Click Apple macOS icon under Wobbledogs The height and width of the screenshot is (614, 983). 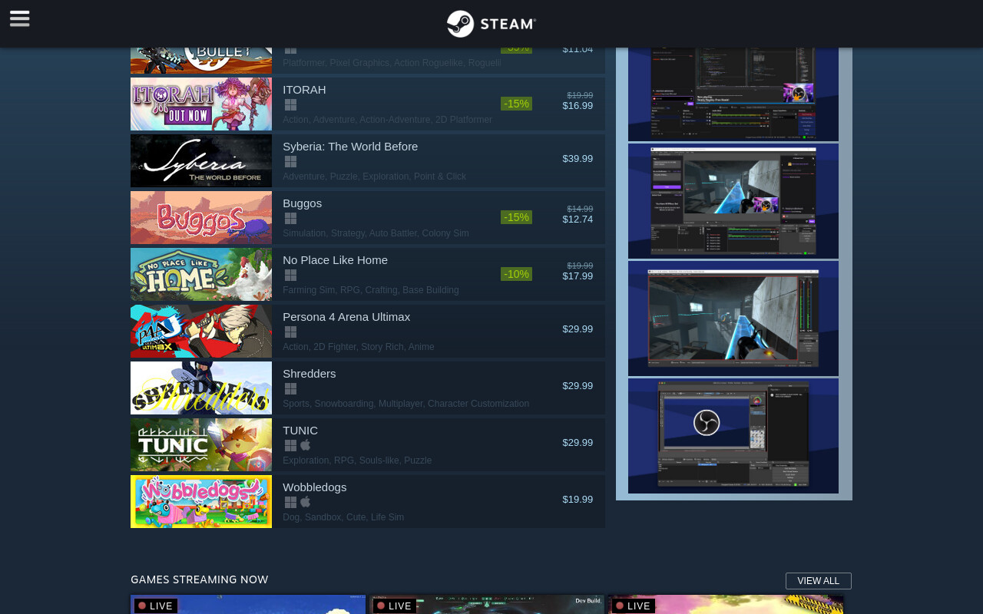pyautogui.click(x=305, y=501)
